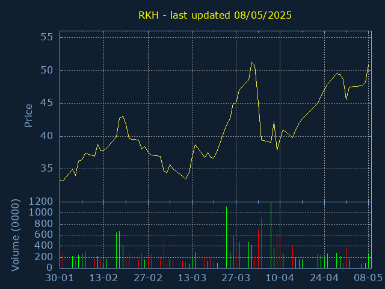The height and width of the screenshot is (289, 385).
Task: Click the price tick label 35
Action: tap(47, 169)
